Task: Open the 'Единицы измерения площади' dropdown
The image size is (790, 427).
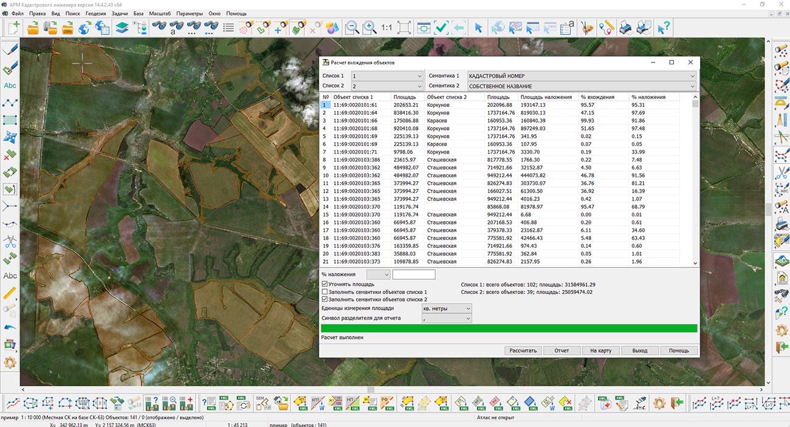Action: click(x=447, y=309)
